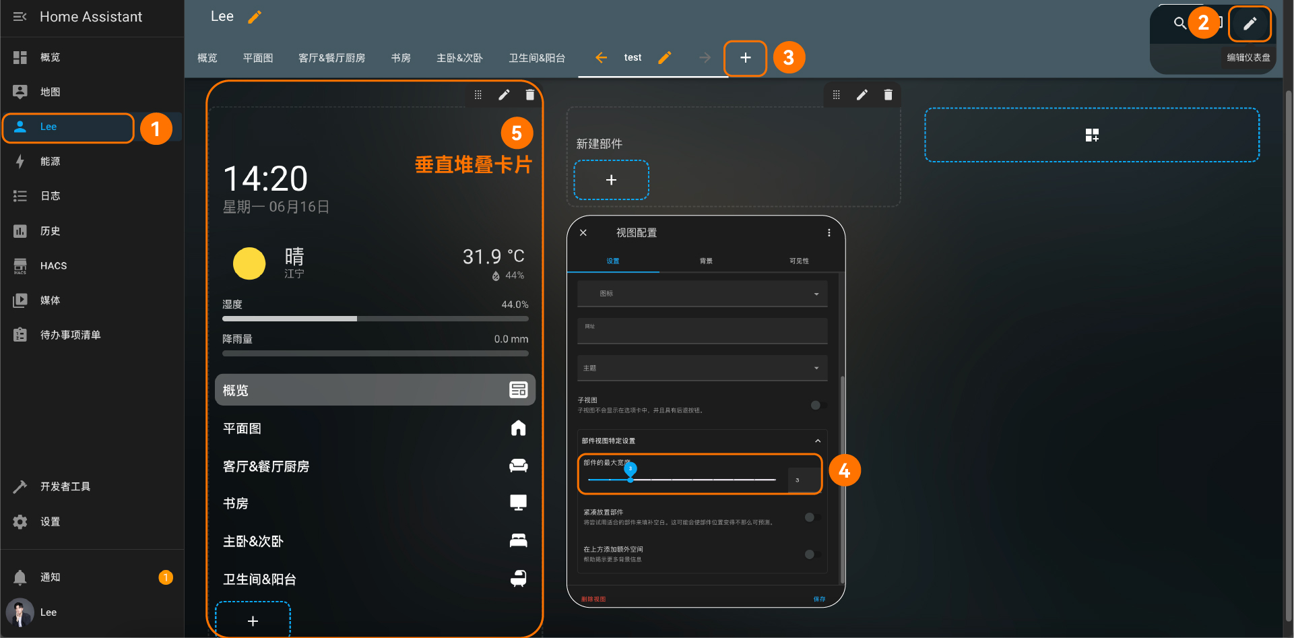This screenshot has height=638, width=1294.
Task: Click the pencil icon beside test tab
Action: click(x=664, y=58)
